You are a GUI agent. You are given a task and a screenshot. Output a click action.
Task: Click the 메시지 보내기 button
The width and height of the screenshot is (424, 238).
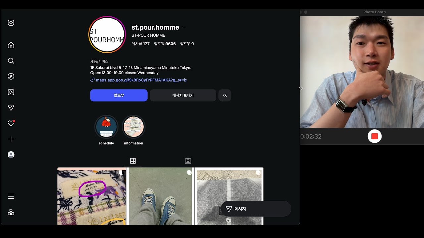point(183,96)
